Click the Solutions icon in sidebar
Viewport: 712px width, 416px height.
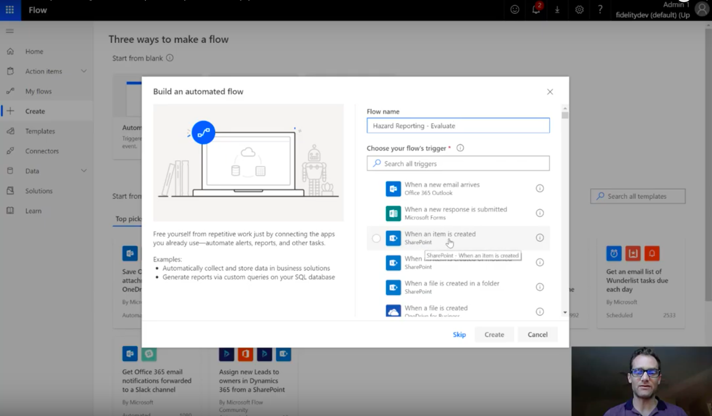tap(10, 191)
